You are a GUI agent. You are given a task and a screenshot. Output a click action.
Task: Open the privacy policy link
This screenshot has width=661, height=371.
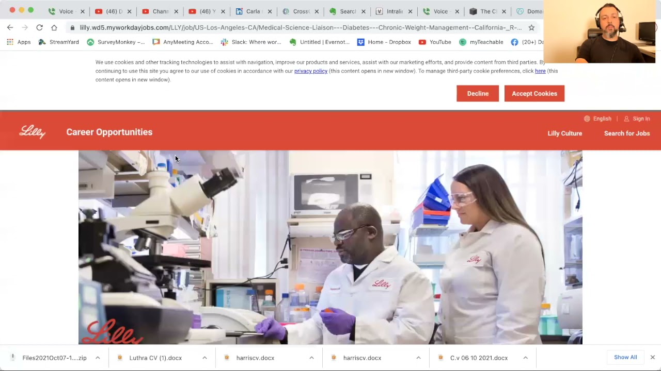pos(311,71)
